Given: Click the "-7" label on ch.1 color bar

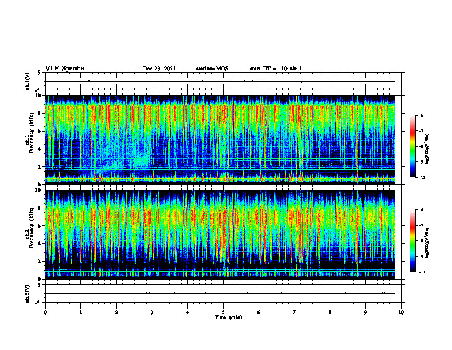Looking at the screenshot, I should [421, 131].
